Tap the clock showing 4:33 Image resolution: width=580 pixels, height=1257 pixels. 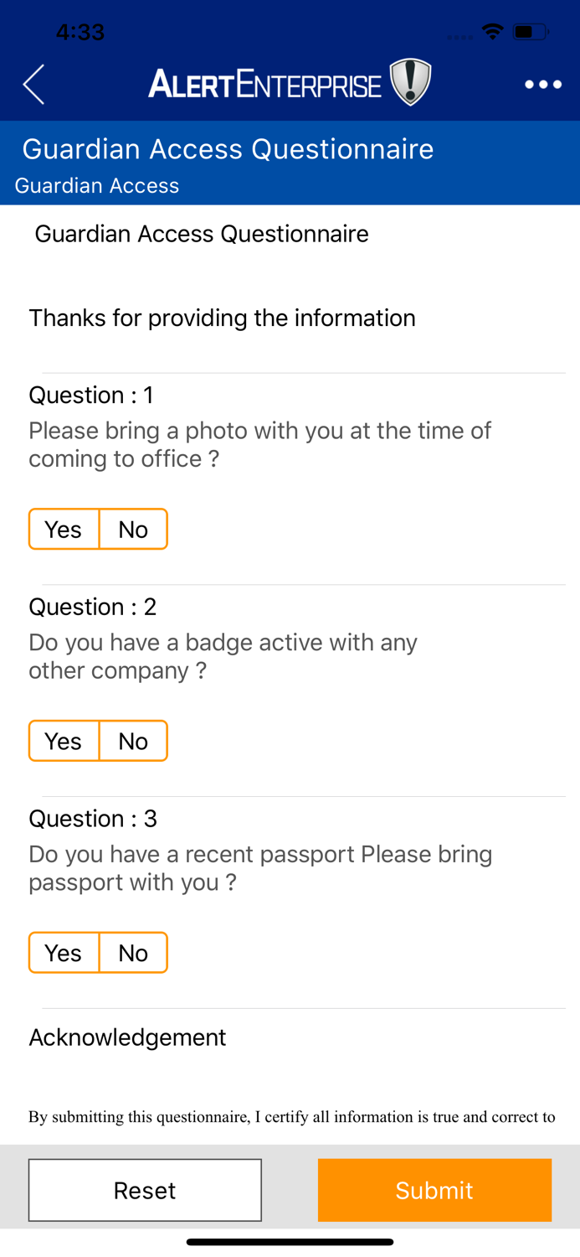pos(81,31)
